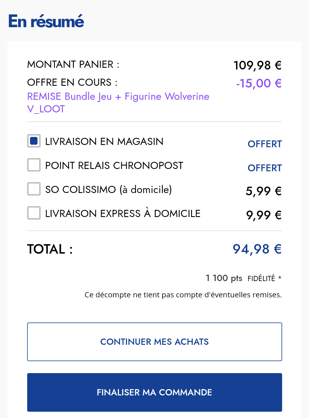Click the OFFERT price beside Chronopost
This screenshot has height=418, width=309.
[x=265, y=168]
